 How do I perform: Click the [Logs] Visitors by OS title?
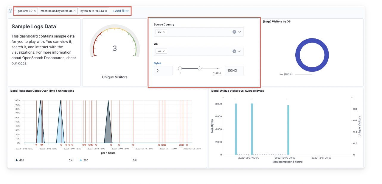click(x=277, y=21)
